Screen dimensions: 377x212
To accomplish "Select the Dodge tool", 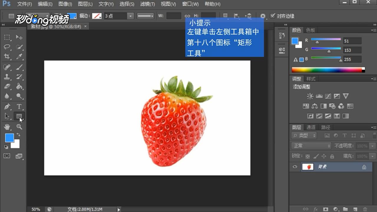I will [19, 96].
